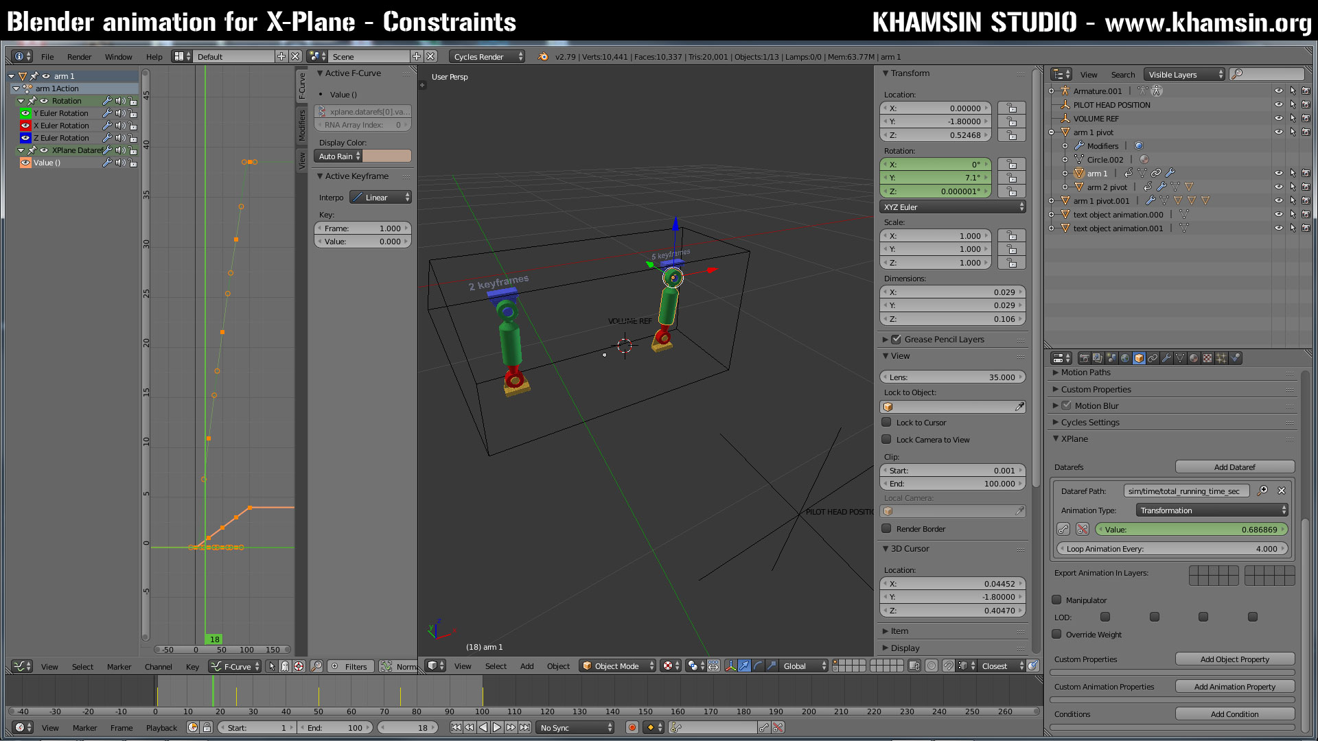Click the Dataref Path input field
The image size is (1318, 741).
[1186, 491]
